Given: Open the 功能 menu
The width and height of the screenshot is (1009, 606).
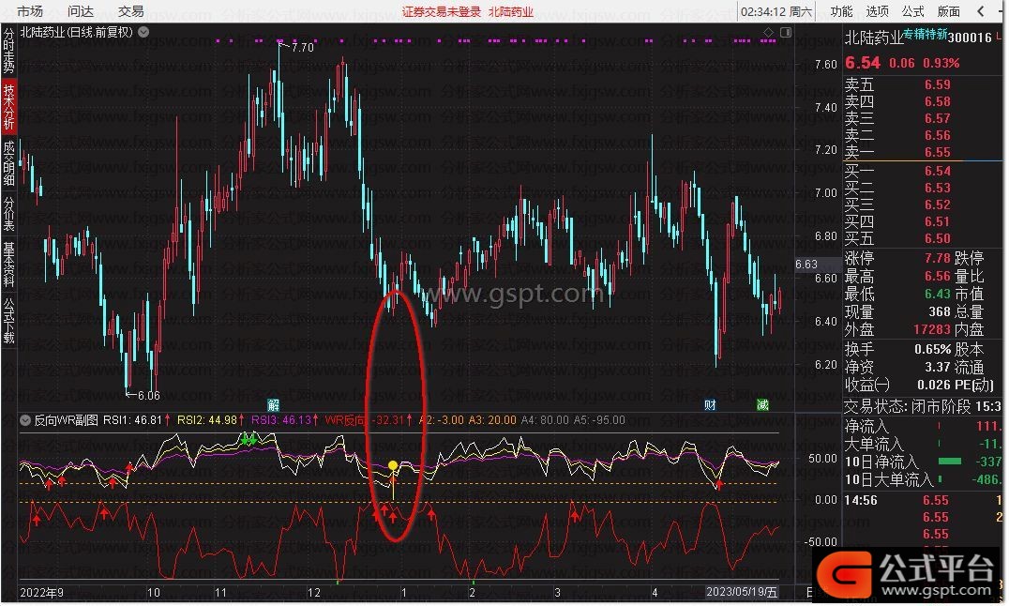Looking at the screenshot, I should point(841,11).
